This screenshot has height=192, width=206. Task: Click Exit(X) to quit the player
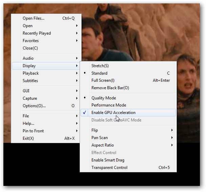(x=46, y=138)
